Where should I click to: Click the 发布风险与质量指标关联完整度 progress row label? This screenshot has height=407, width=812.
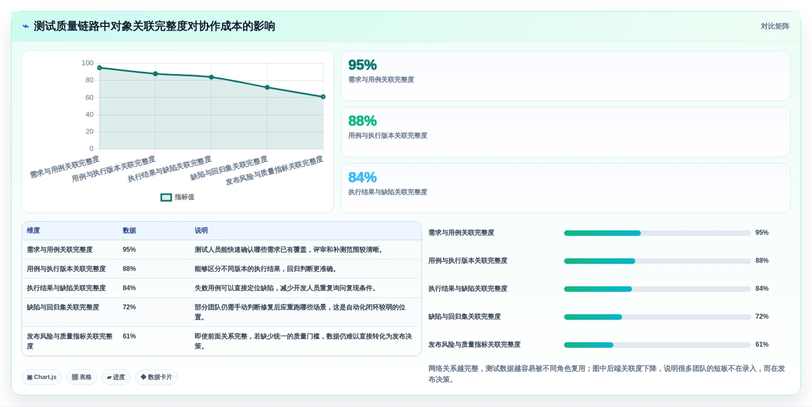(x=475, y=344)
